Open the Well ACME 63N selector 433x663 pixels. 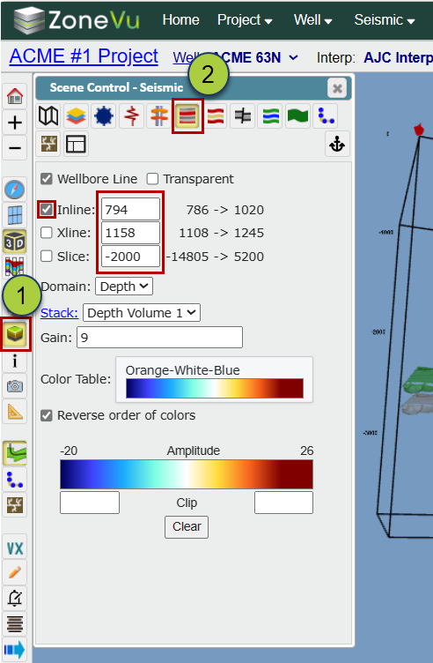pyautogui.click(x=236, y=57)
